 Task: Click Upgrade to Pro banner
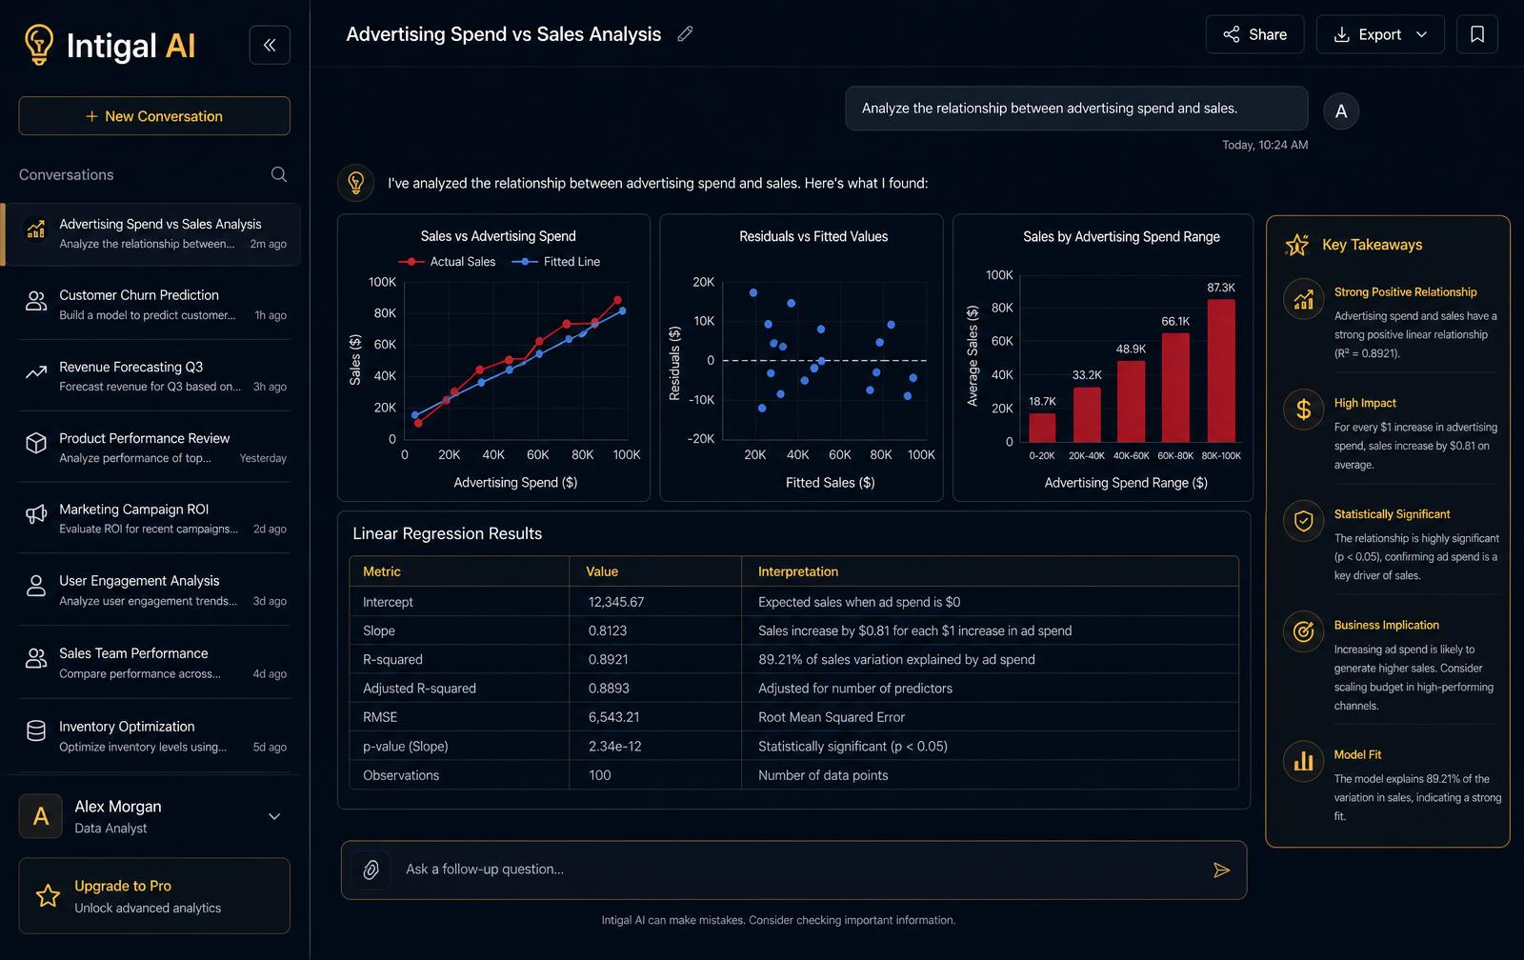click(154, 896)
